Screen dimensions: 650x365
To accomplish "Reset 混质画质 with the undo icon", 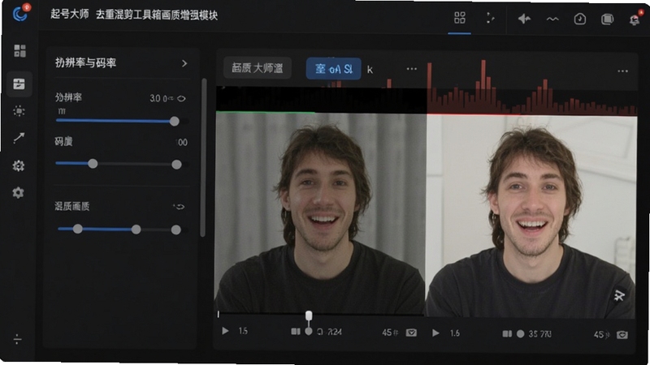I will (x=179, y=207).
